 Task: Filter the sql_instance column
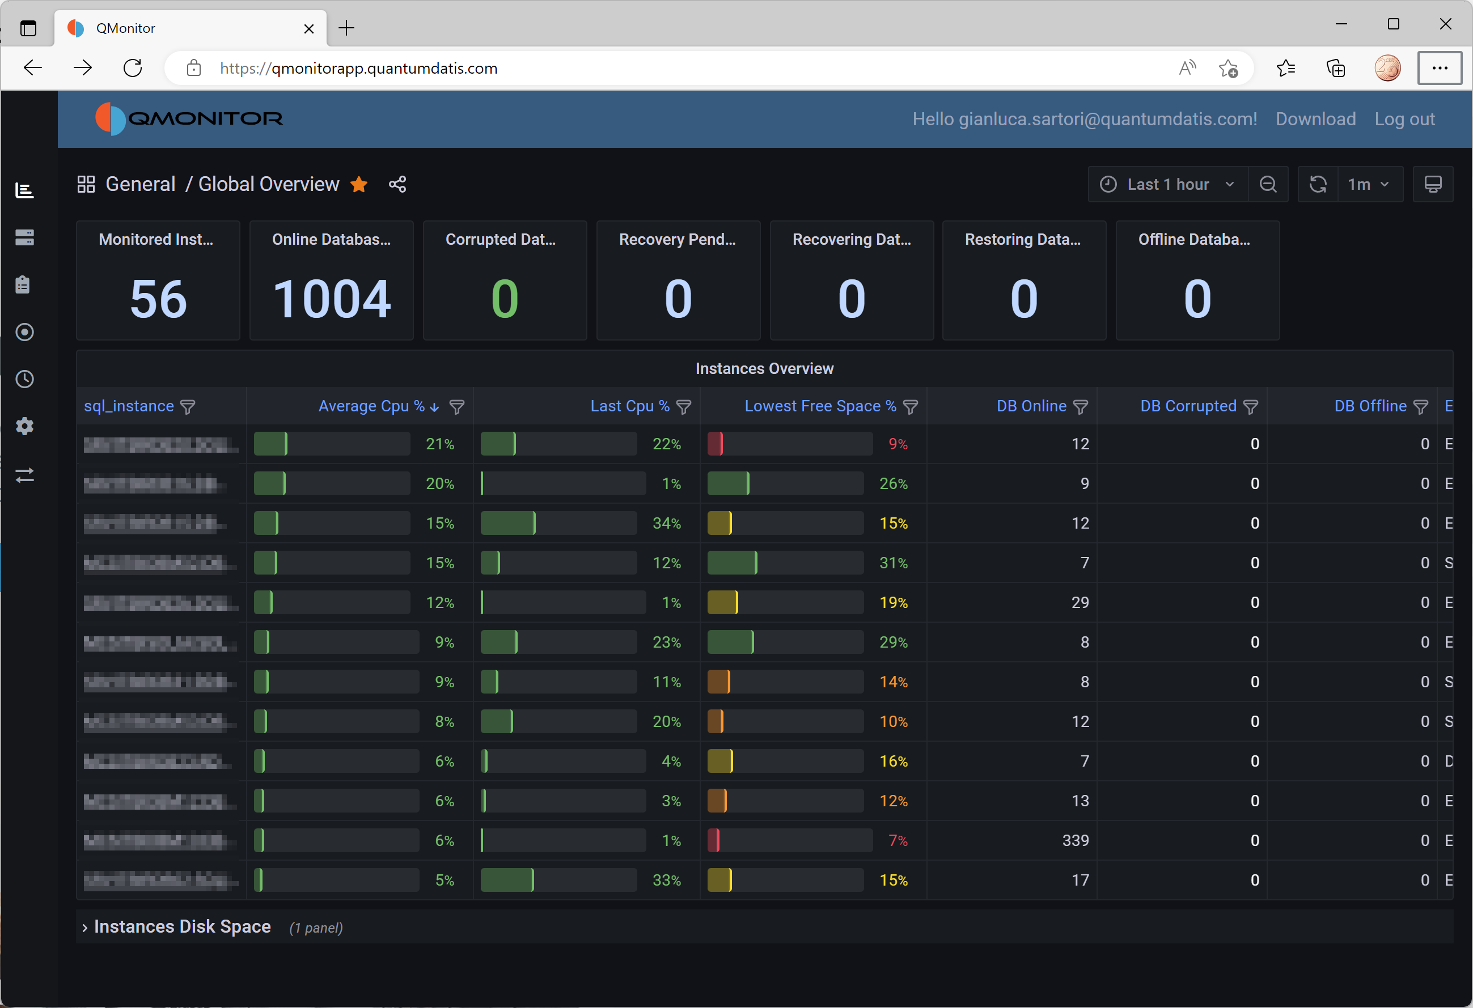188,407
